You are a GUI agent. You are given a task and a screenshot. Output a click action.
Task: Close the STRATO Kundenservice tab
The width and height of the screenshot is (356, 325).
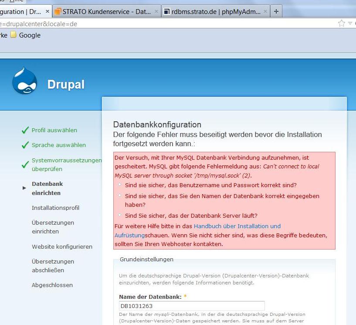156,12
